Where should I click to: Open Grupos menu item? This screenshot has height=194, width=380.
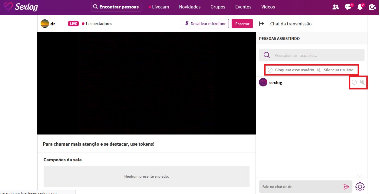(x=218, y=7)
